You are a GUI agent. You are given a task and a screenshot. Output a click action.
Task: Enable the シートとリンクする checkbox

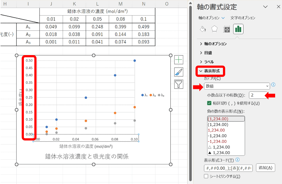206,176
